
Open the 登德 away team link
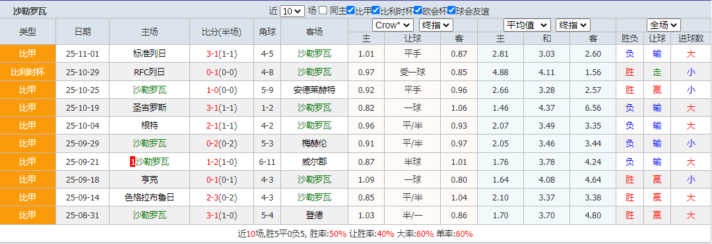(x=314, y=216)
